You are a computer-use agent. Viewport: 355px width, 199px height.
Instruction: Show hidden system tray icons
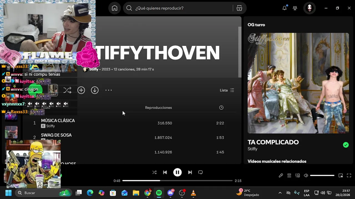click(x=280, y=193)
